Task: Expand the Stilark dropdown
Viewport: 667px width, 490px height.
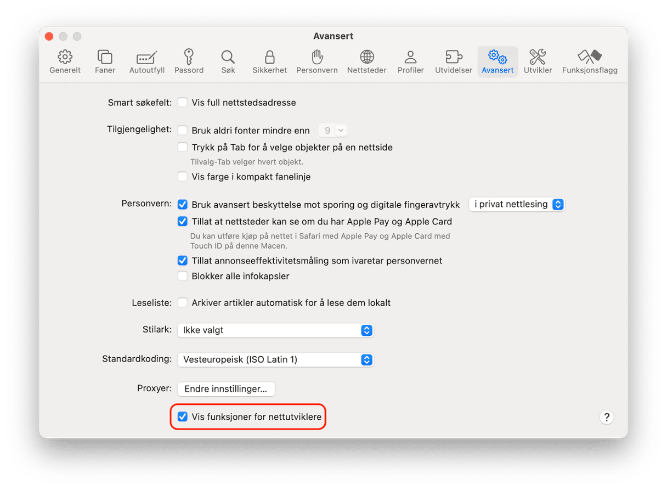Action: [275, 330]
